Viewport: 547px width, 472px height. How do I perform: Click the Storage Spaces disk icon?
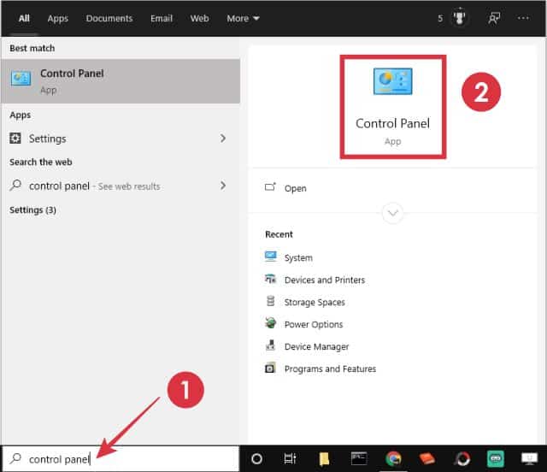click(x=270, y=301)
